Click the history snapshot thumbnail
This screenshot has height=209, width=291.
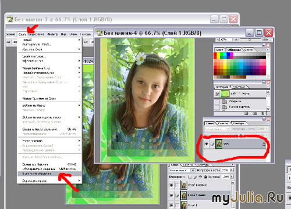[x=225, y=93]
